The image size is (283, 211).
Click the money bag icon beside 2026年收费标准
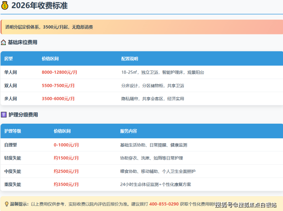tap(5, 5)
